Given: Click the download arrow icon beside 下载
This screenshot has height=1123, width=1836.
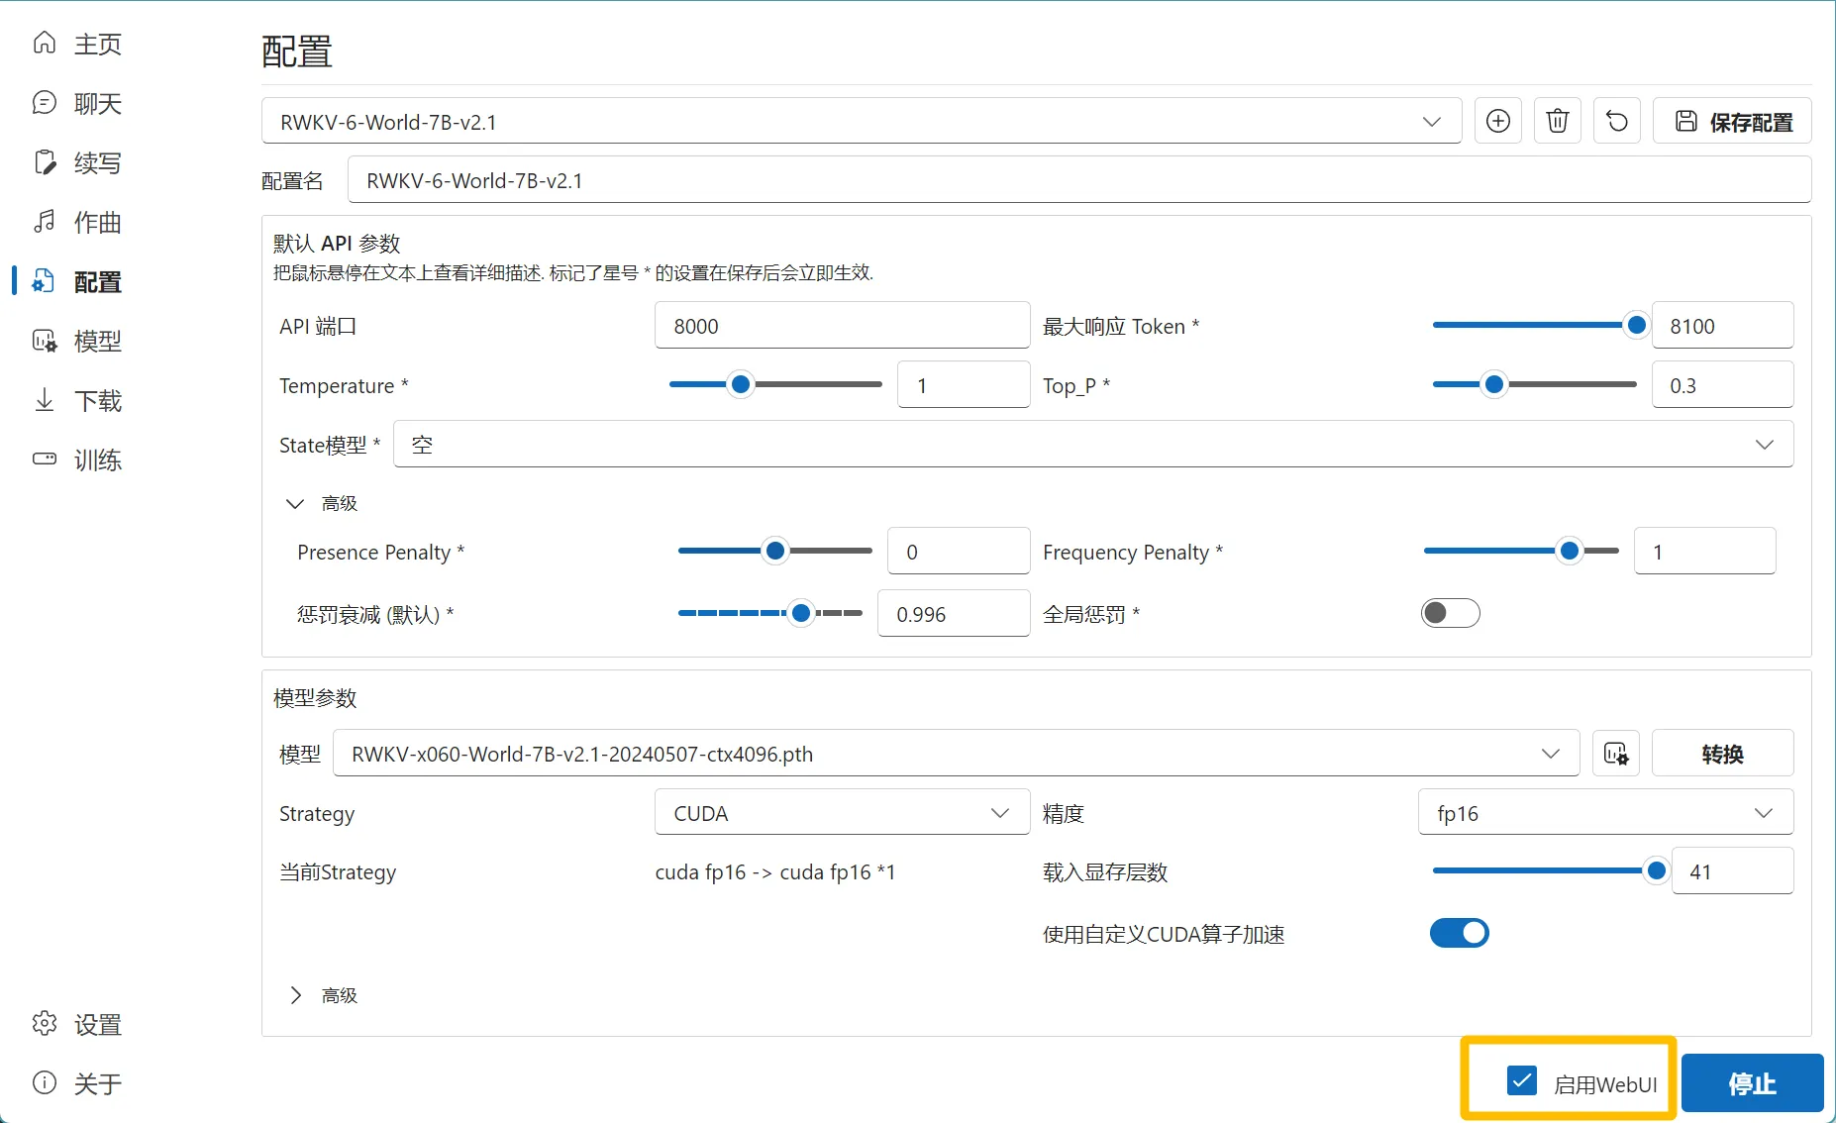Looking at the screenshot, I should (45, 399).
